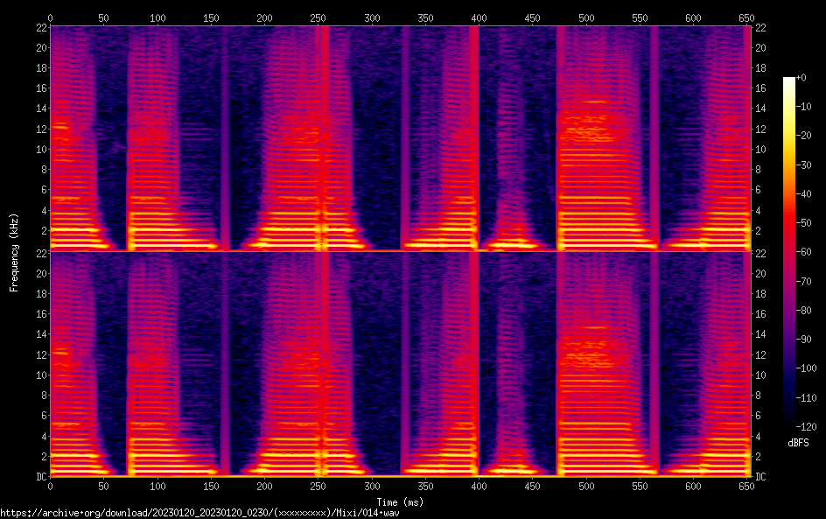Click the 150 tick on top time axis
This screenshot has width=826, height=519.
point(211,17)
